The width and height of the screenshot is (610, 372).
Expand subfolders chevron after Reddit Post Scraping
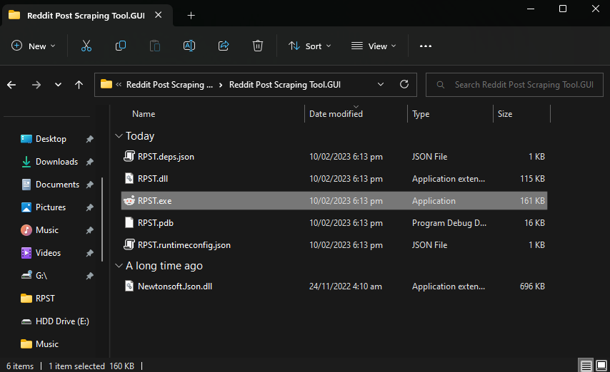(221, 85)
